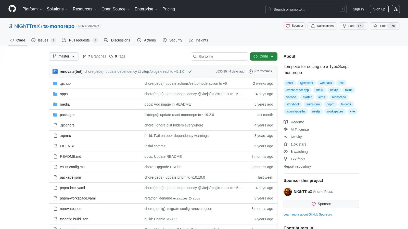Open the renovate.json file
Viewport: 408px width, 229px height.
pyautogui.click(x=71, y=209)
